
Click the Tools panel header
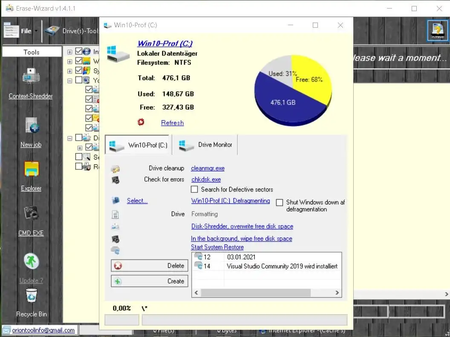(x=32, y=52)
